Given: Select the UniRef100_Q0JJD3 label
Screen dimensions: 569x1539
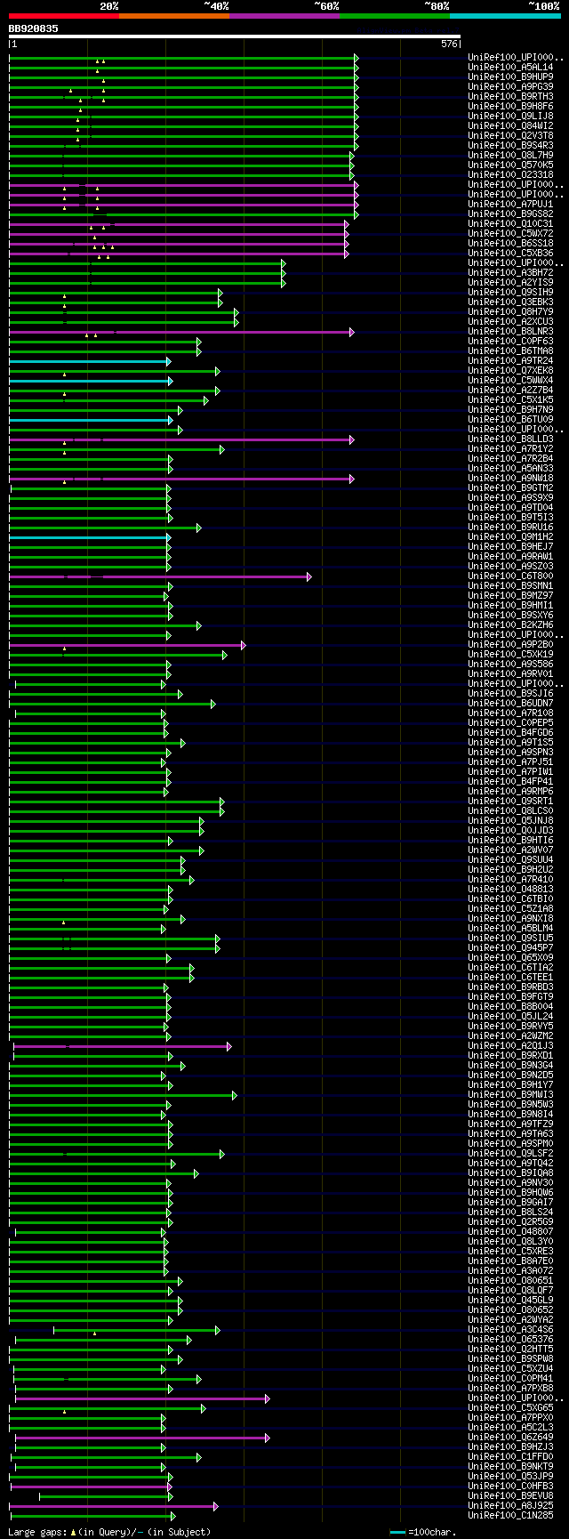Looking at the screenshot, I should (x=510, y=831).
